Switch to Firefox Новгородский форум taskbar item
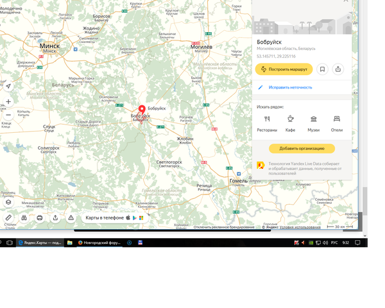The height and width of the screenshot is (308, 385). click(99, 243)
